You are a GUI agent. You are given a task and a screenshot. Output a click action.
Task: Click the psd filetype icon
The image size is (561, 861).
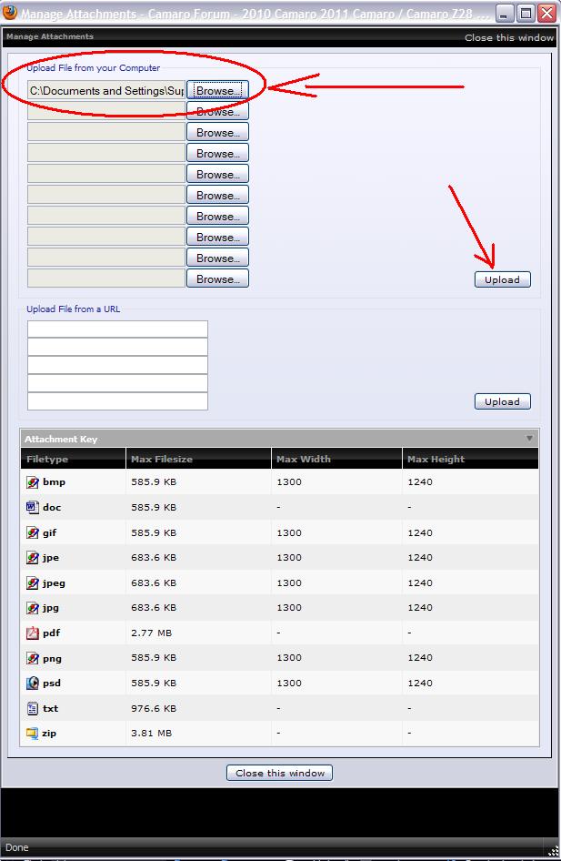[x=33, y=683]
